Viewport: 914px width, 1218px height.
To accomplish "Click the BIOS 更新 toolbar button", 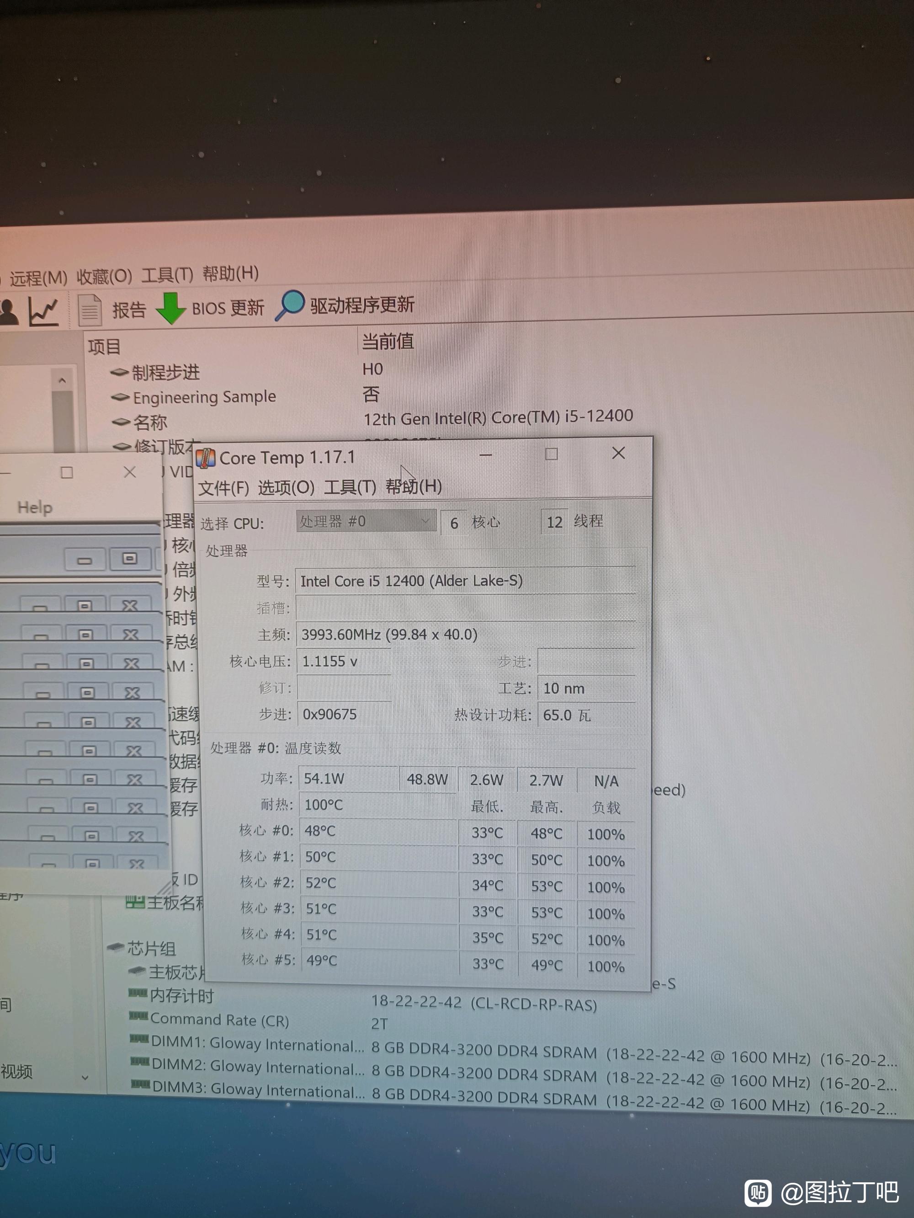I will pyautogui.click(x=228, y=307).
